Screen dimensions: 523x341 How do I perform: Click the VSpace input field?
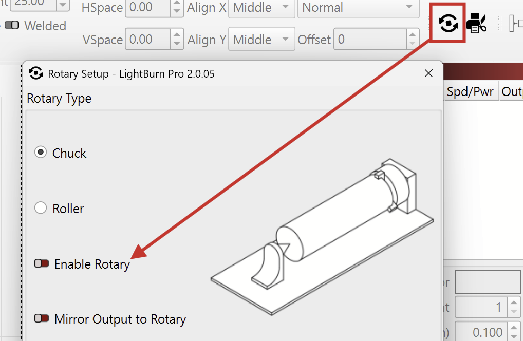pyautogui.click(x=147, y=40)
